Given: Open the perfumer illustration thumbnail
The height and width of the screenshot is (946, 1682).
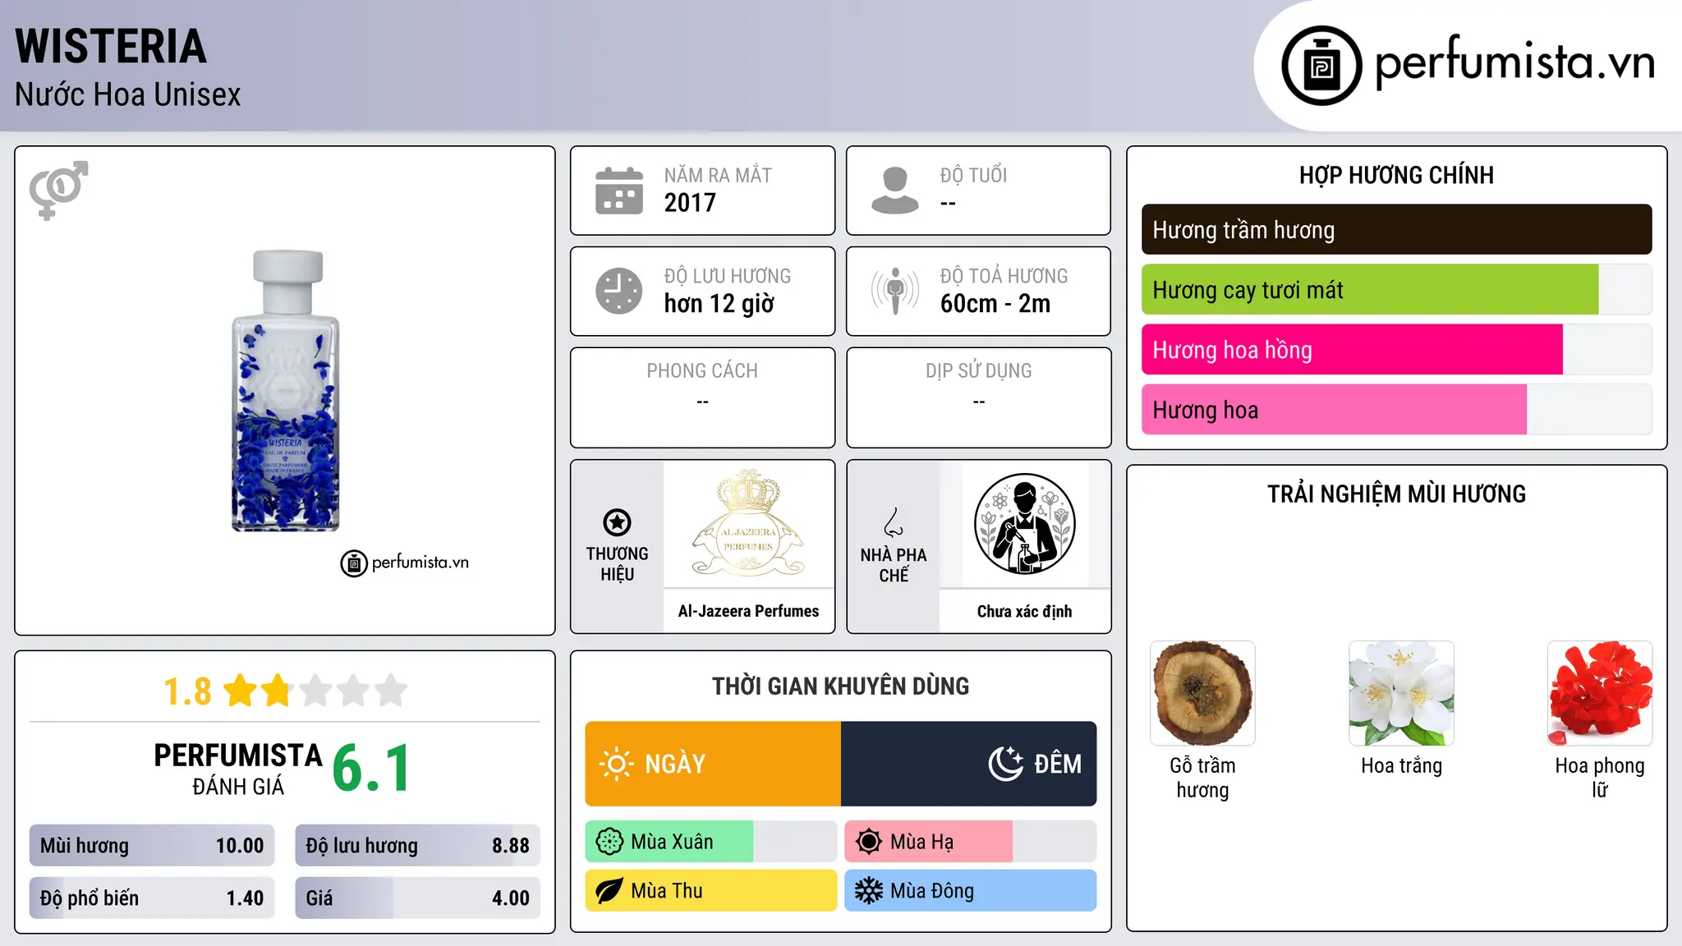Looking at the screenshot, I should (1024, 524).
